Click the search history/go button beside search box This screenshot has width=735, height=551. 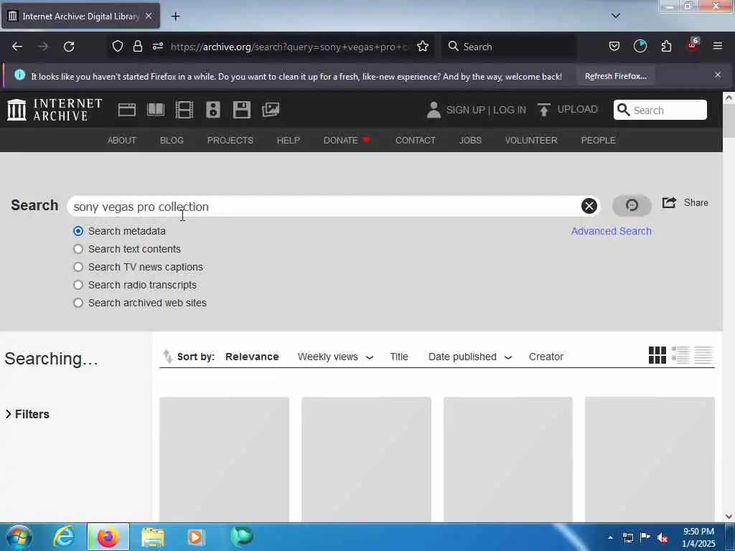pos(632,205)
